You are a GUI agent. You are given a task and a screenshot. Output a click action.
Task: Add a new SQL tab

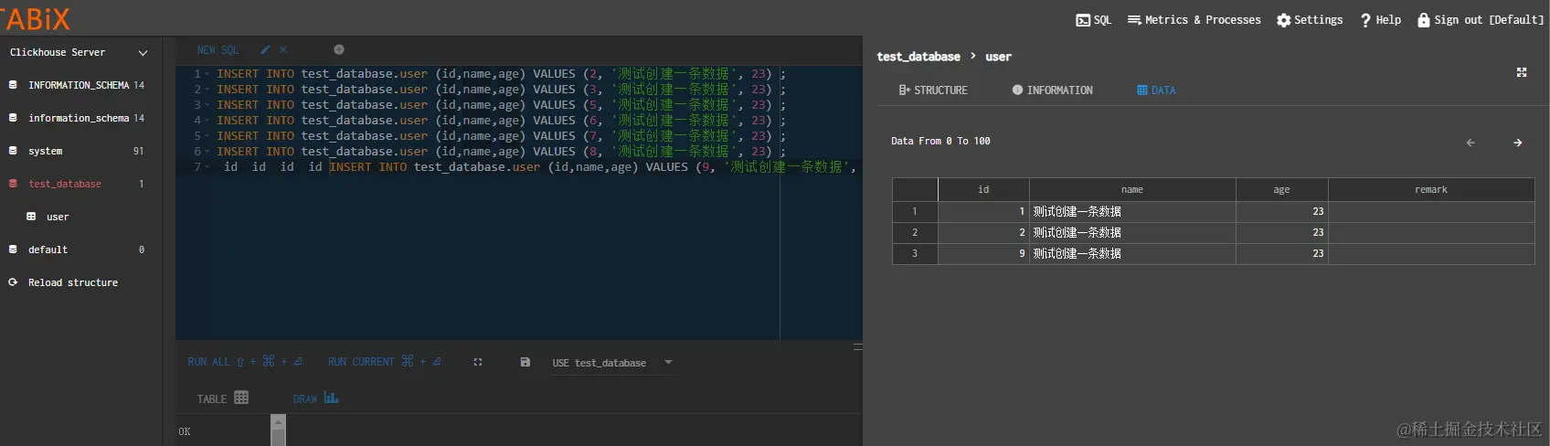tap(339, 49)
